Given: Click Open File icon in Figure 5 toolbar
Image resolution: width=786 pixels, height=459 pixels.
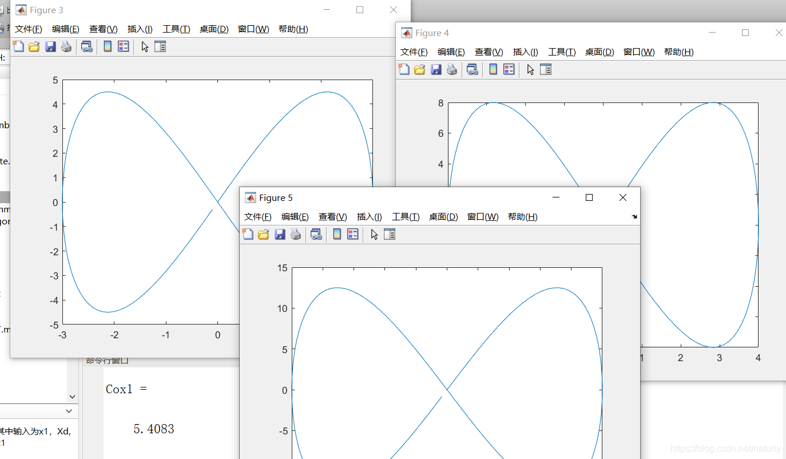Looking at the screenshot, I should coord(264,235).
